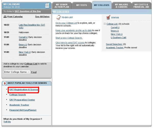
Task: Select Cornell U in Status college list
Action: pos(115,28)
